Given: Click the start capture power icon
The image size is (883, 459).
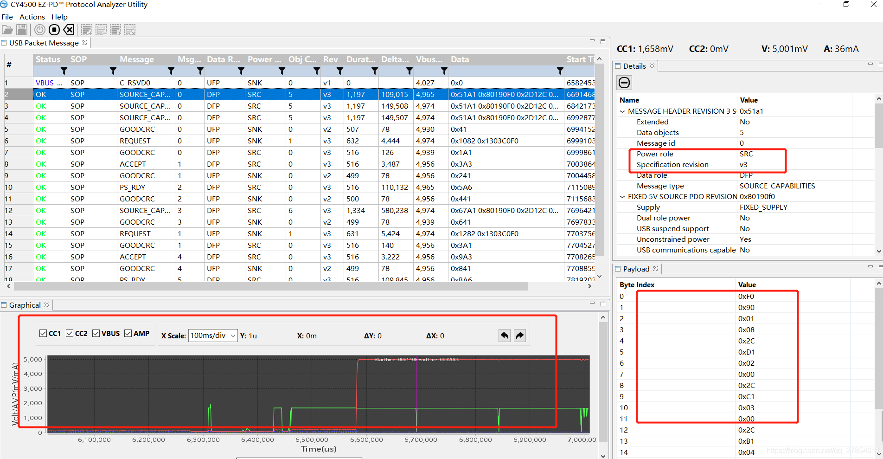Looking at the screenshot, I should (x=40, y=30).
